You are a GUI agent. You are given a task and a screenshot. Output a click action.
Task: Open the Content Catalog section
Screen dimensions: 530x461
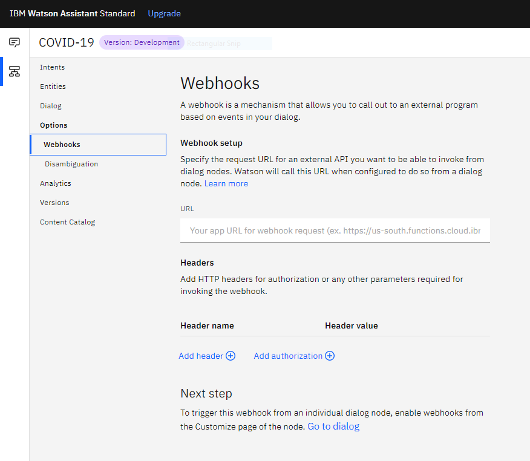click(67, 222)
